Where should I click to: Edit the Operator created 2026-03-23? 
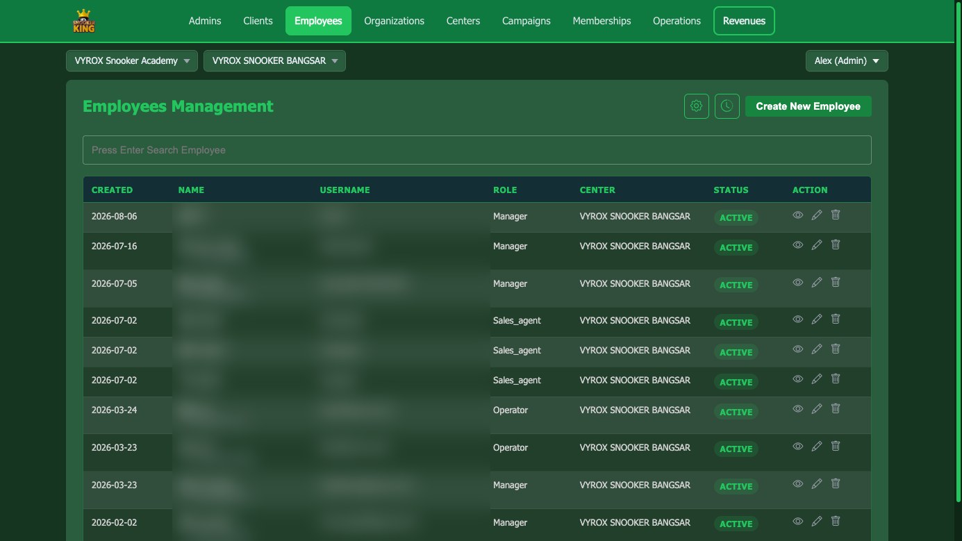[x=817, y=447]
